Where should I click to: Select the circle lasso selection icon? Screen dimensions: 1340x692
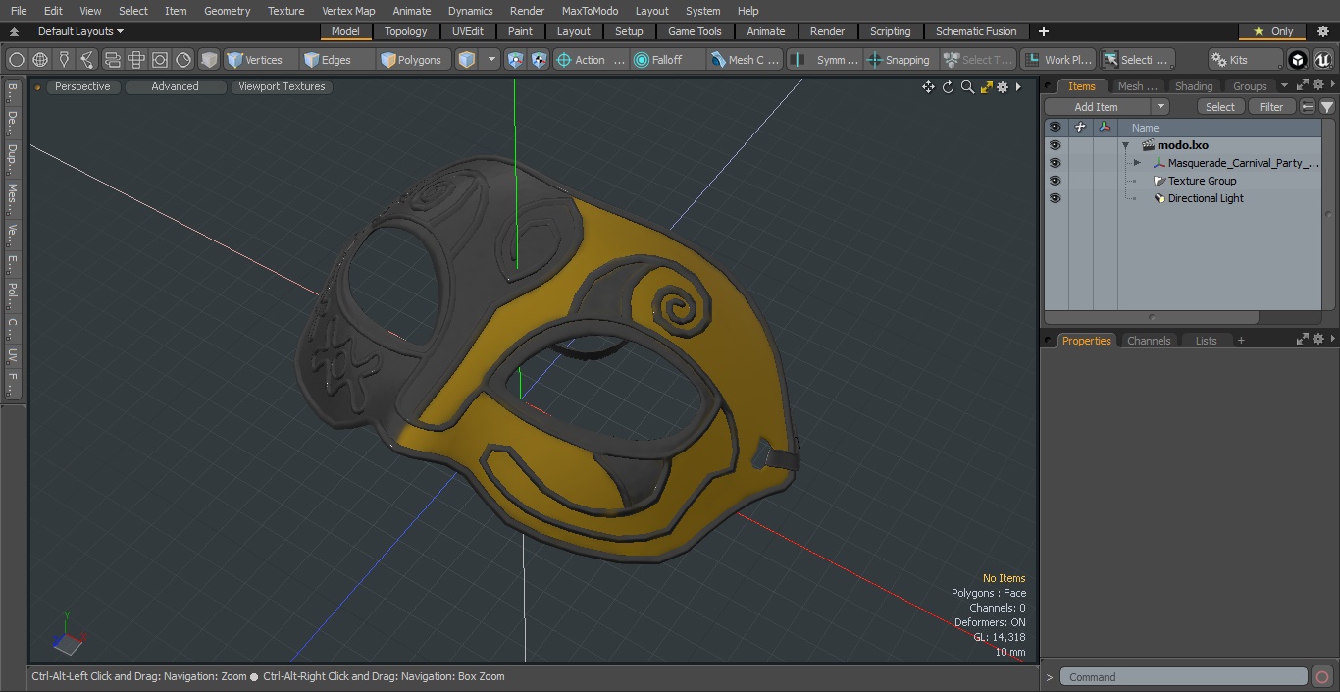17,60
